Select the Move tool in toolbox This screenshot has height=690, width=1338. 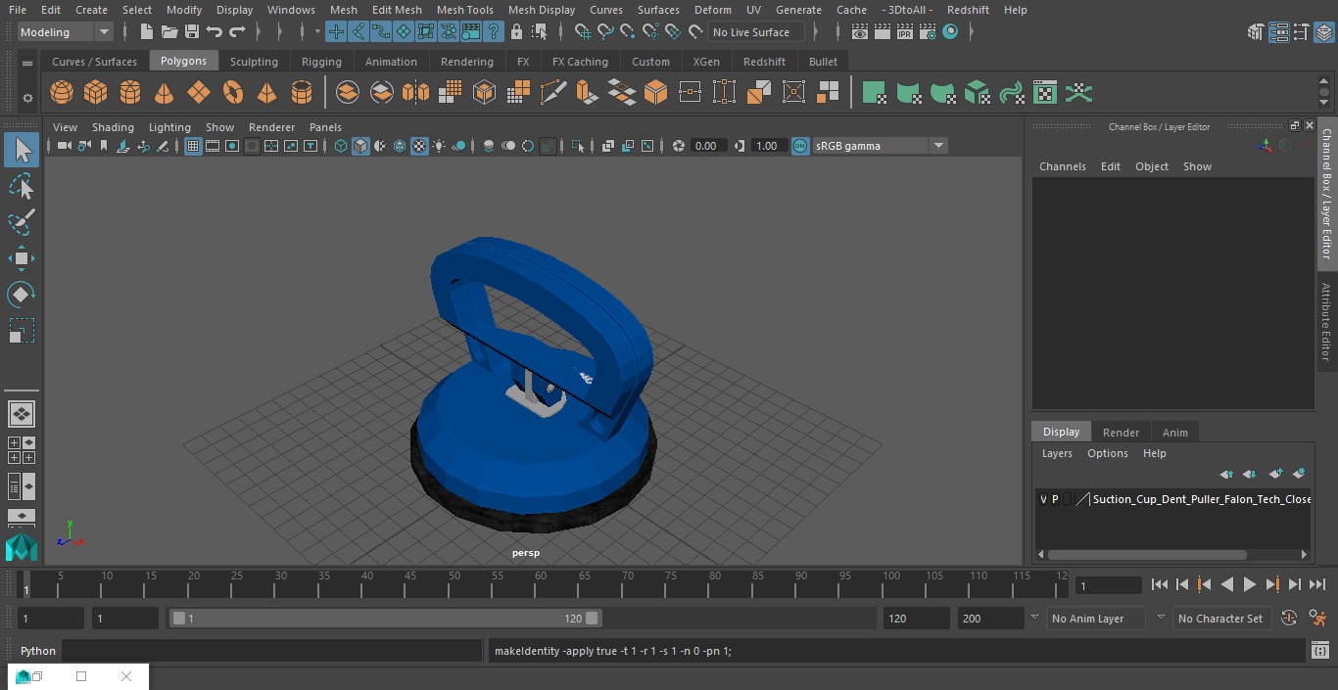point(21,258)
